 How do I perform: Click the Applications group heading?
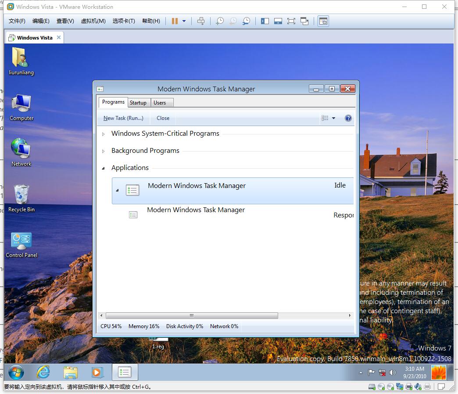[x=130, y=168]
